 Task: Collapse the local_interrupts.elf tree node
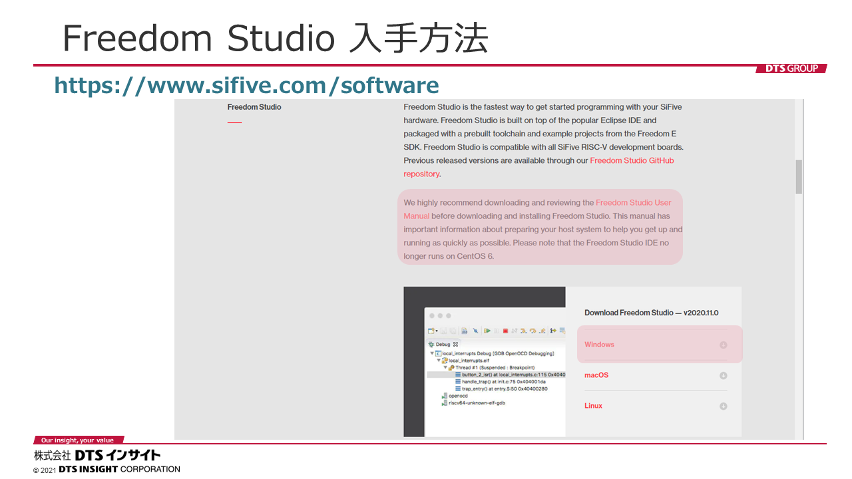(x=439, y=361)
